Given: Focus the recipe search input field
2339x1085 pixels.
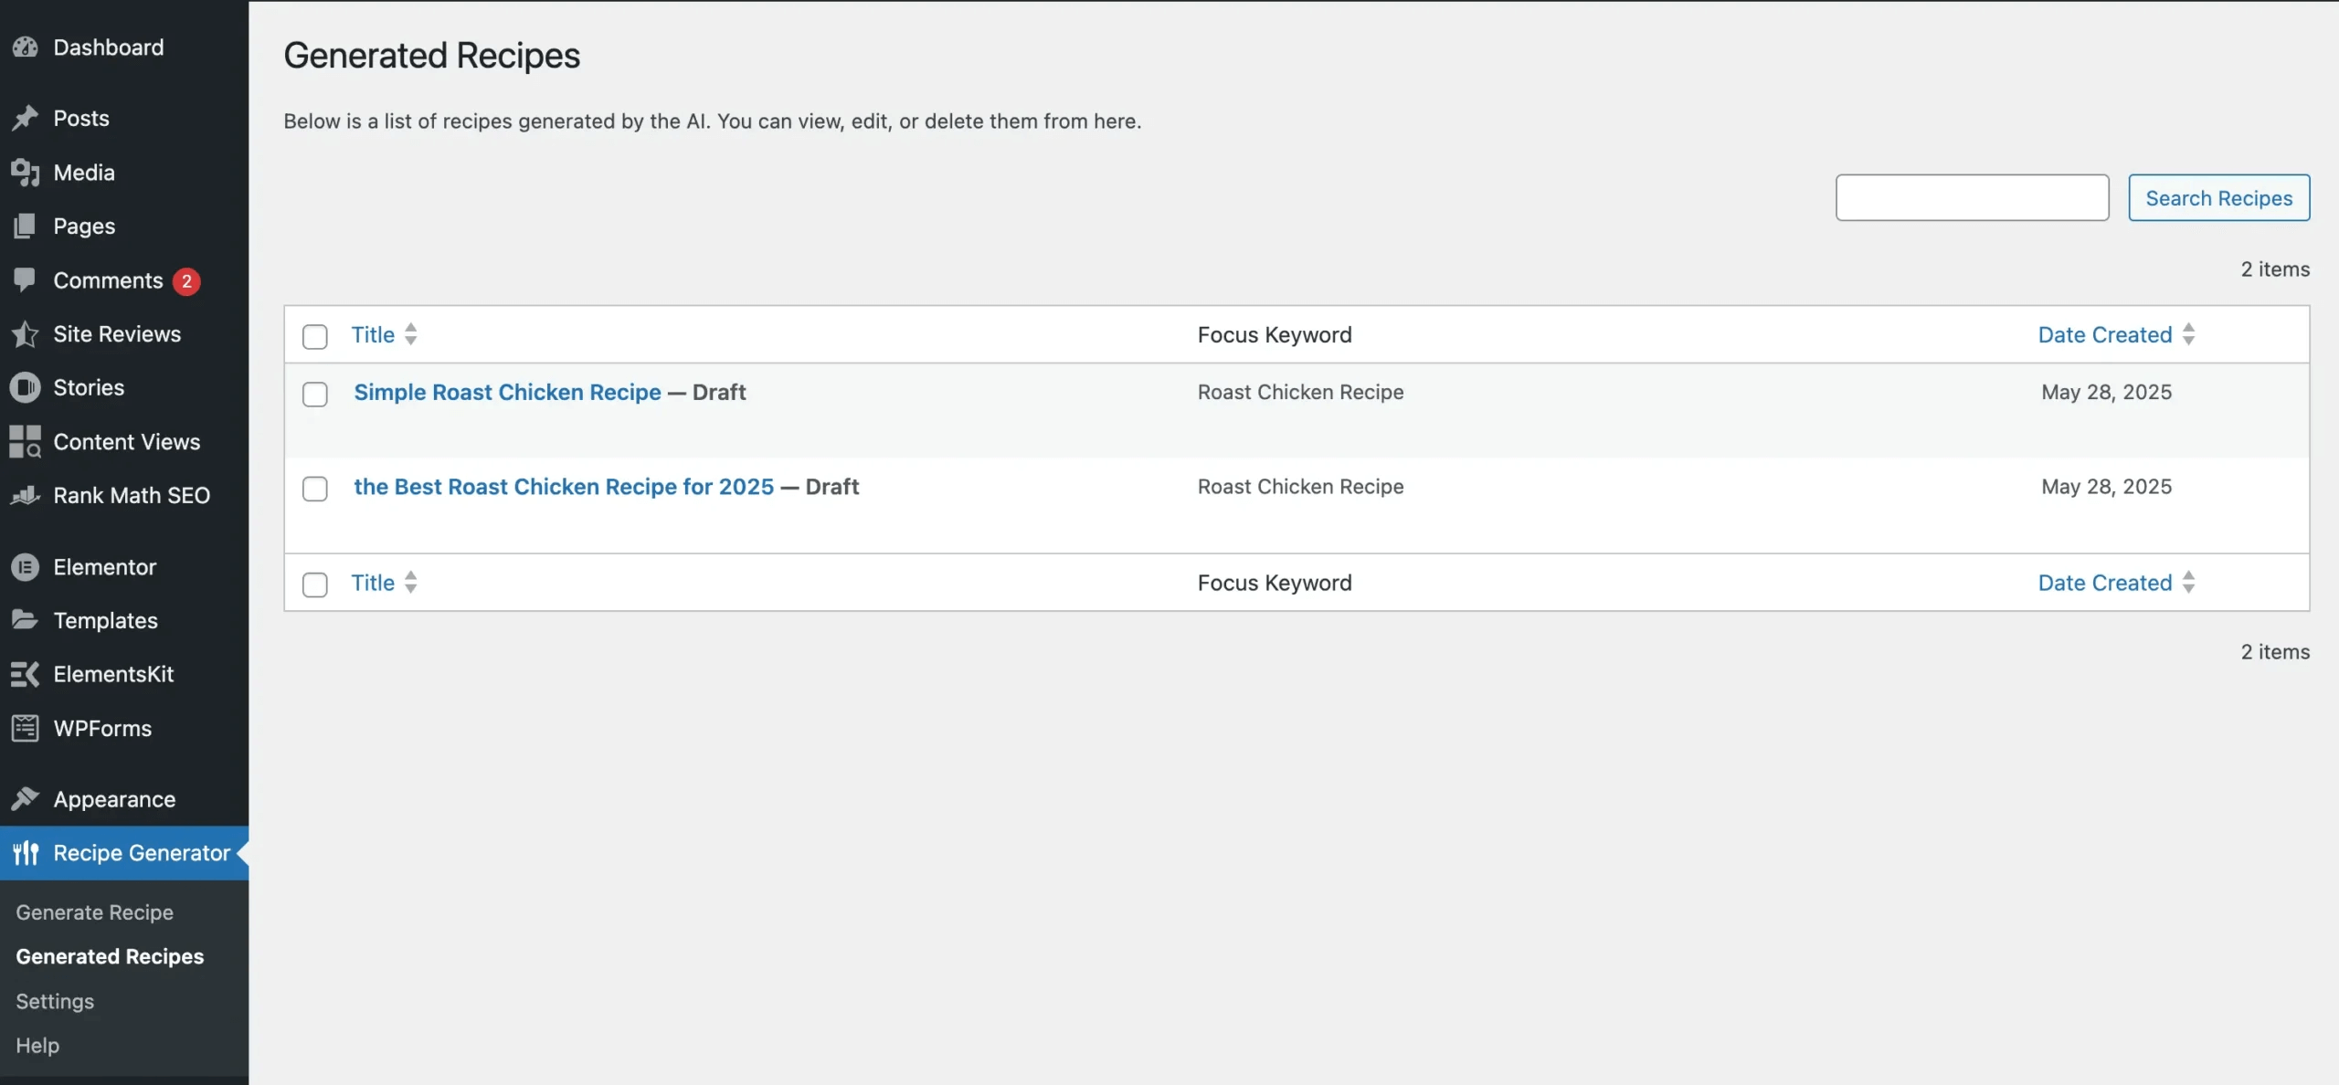Looking at the screenshot, I should pos(1972,197).
